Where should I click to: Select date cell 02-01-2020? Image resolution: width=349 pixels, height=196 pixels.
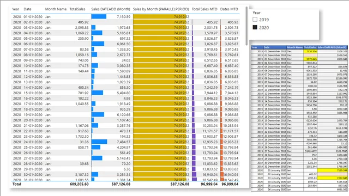click(x=33, y=22)
